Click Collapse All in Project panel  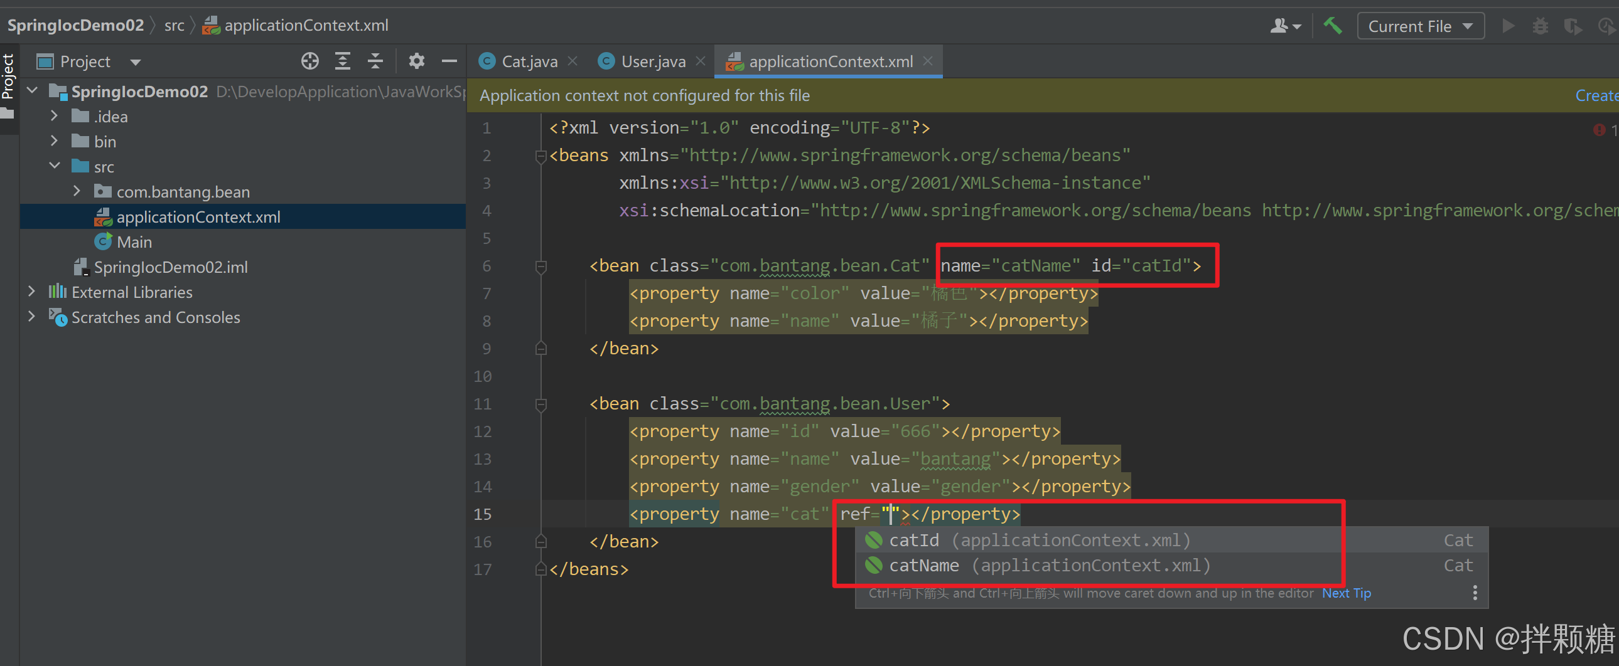pyautogui.click(x=375, y=61)
